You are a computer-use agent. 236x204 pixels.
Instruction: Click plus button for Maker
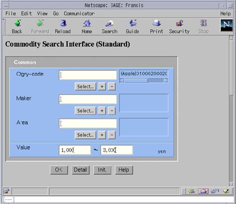102,111
